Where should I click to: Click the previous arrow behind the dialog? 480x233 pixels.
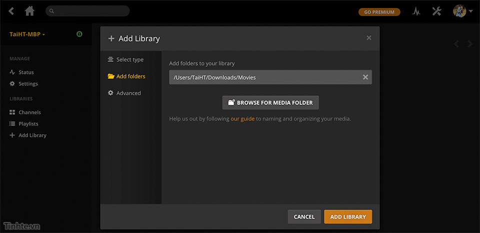456,44
